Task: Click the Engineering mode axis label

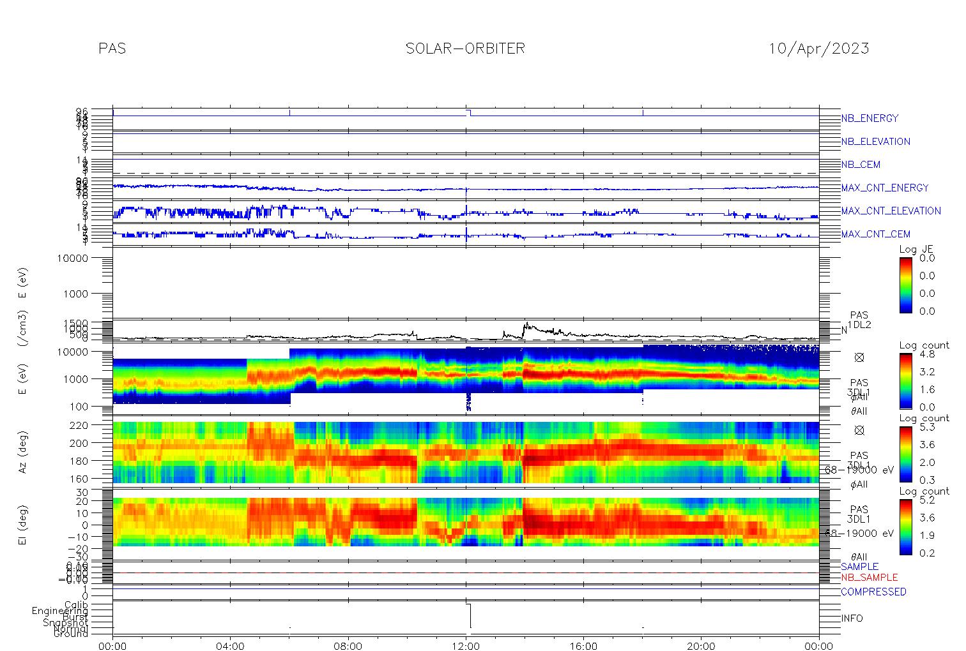Action: (60, 611)
